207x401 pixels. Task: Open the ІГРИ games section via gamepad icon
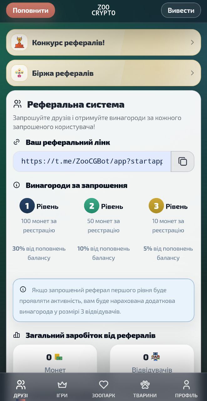pyautogui.click(x=62, y=384)
